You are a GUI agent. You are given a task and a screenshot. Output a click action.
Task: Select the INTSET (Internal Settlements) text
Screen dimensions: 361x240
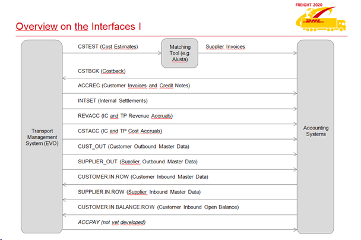coord(113,100)
